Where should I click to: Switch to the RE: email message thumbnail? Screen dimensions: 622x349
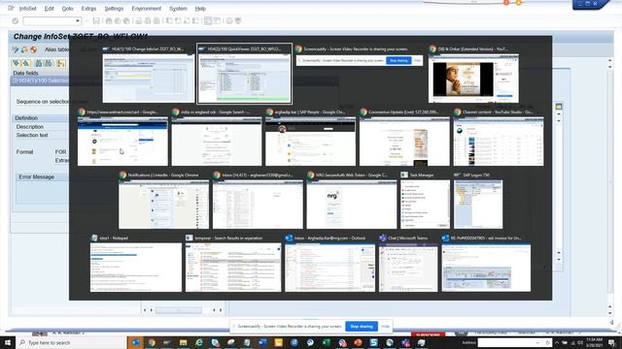coord(486,264)
